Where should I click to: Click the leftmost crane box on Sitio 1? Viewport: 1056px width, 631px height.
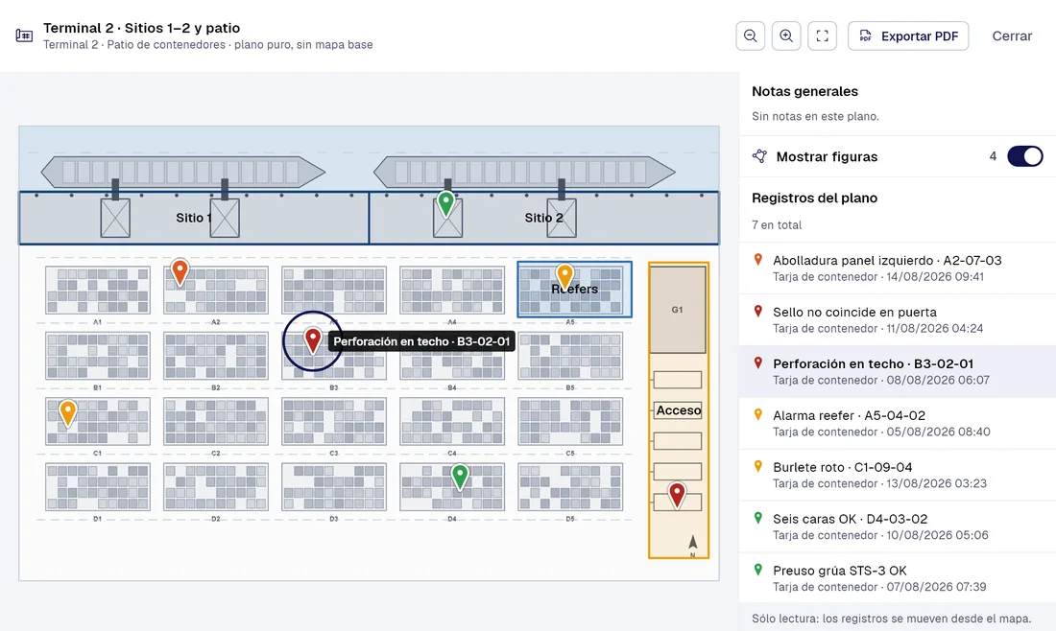115,218
